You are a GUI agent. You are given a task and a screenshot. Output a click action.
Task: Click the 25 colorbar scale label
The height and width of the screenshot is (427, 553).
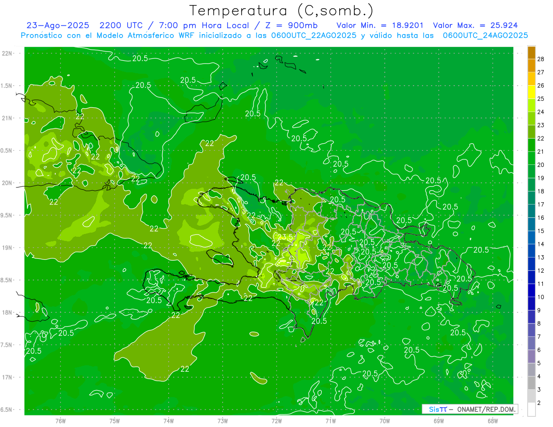pos(541,99)
